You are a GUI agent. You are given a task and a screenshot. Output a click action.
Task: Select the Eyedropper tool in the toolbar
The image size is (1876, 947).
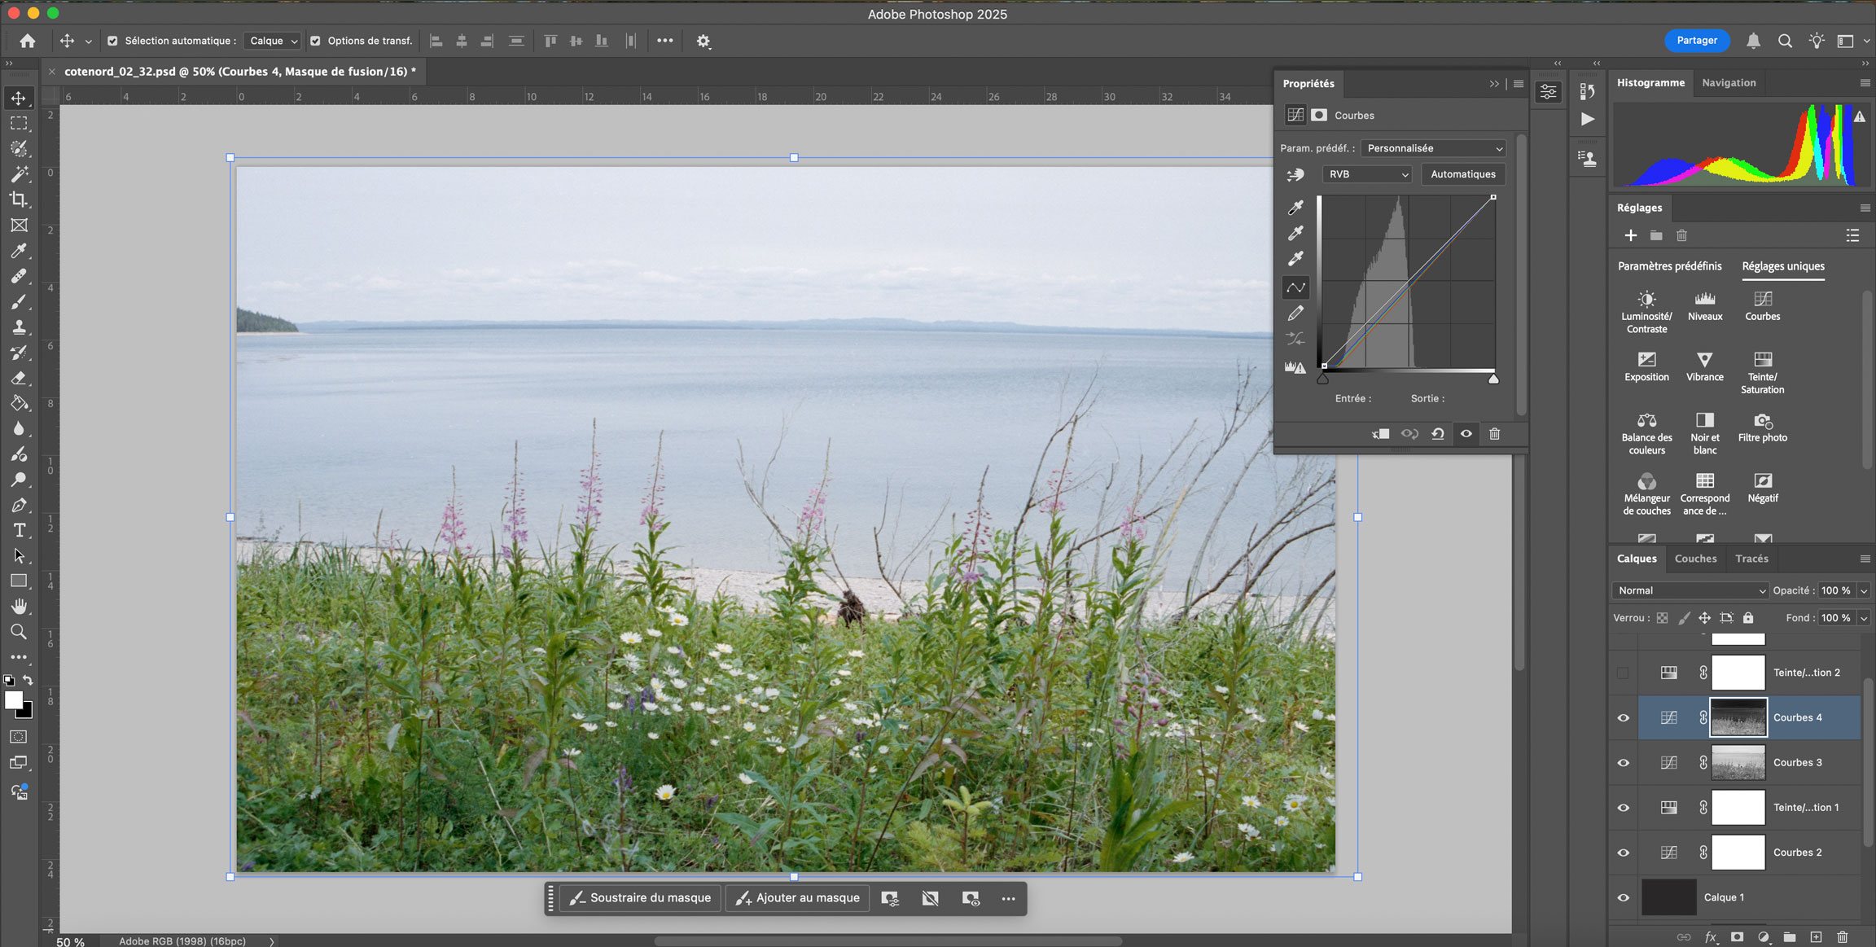point(18,251)
